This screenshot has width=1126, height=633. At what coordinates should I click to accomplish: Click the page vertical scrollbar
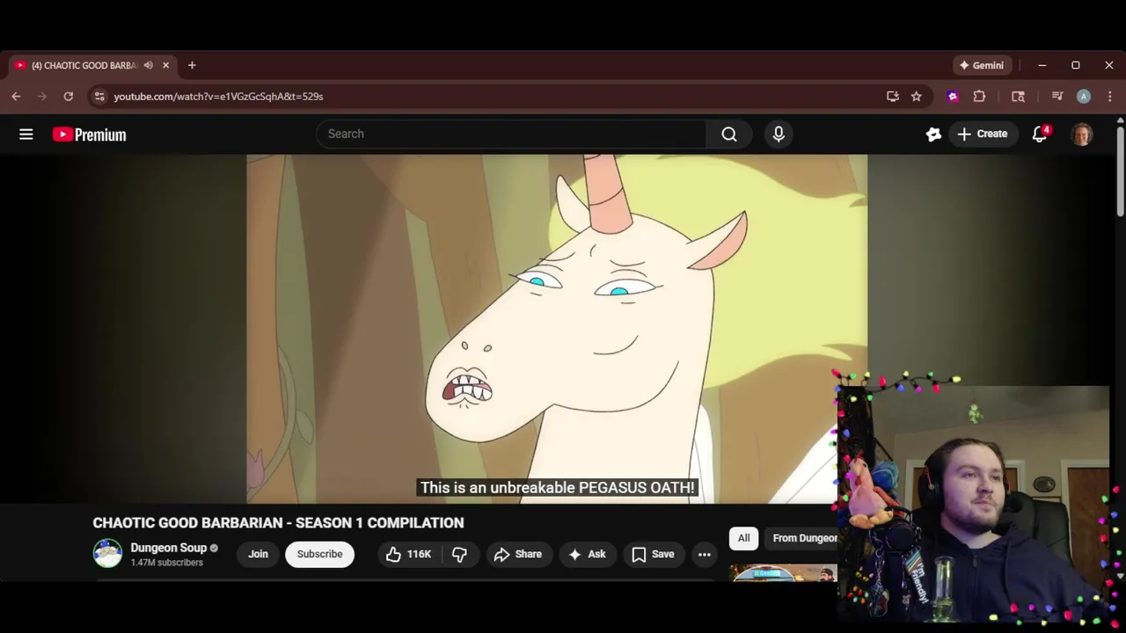pos(1120,171)
